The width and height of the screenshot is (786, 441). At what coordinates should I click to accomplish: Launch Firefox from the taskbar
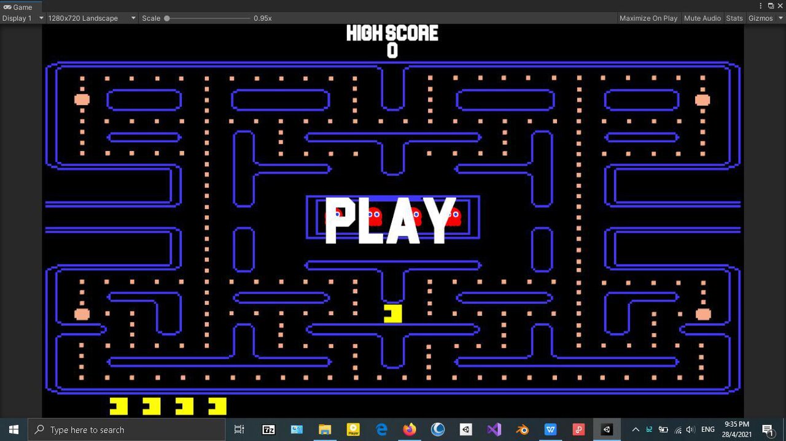(410, 430)
